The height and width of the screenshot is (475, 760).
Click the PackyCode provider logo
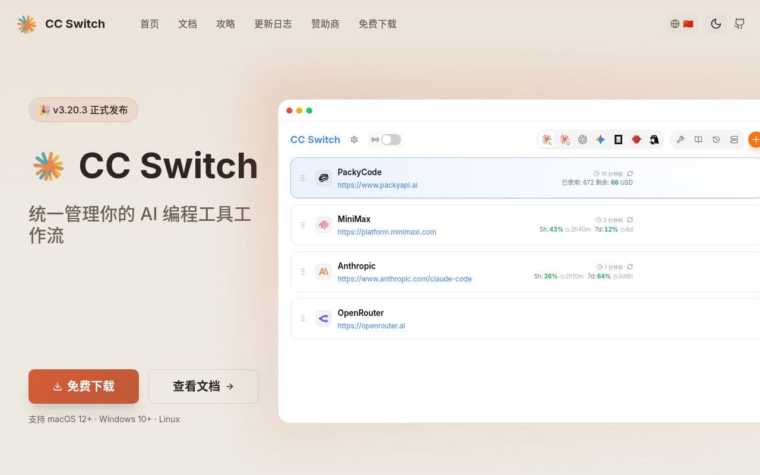pos(324,178)
